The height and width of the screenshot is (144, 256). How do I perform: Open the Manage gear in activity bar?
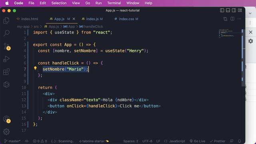(x=6, y=132)
